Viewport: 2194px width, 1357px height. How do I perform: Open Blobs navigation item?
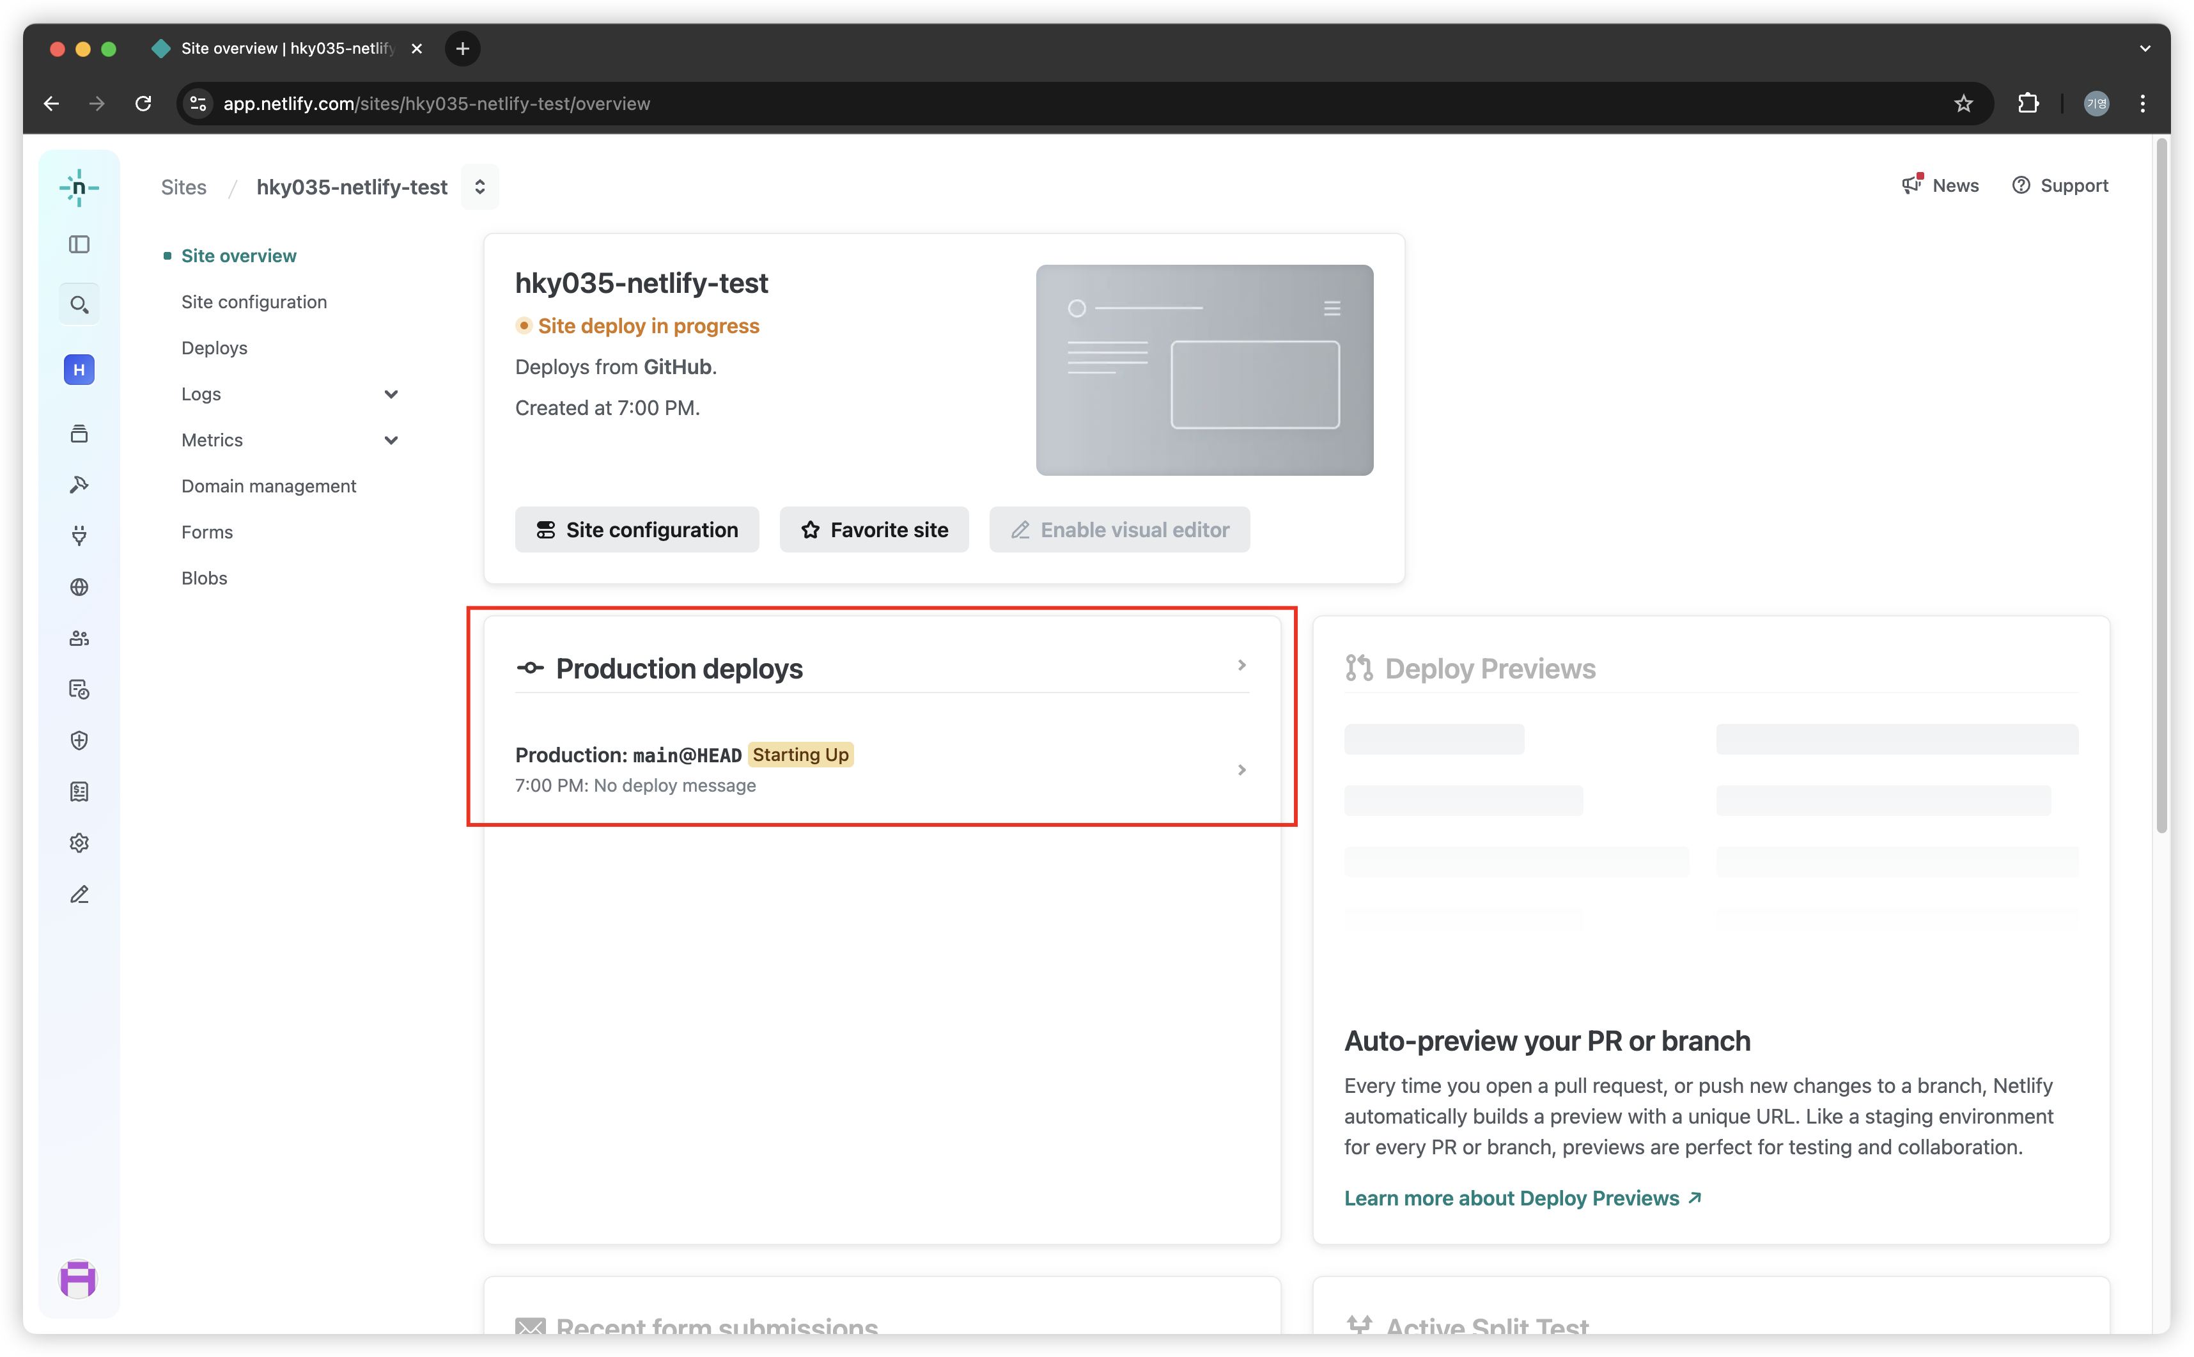pyautogui.click(x=205, y=578)
